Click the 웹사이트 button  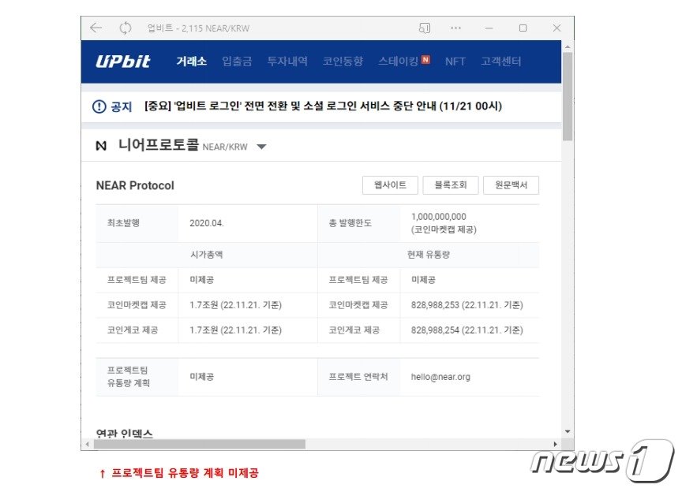tap(390, 185)
